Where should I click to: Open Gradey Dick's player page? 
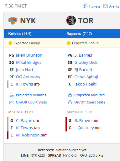click(x=86, y=63)
